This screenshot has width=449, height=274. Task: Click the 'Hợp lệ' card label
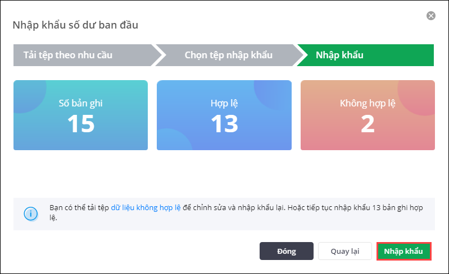(x=224, y=103)
